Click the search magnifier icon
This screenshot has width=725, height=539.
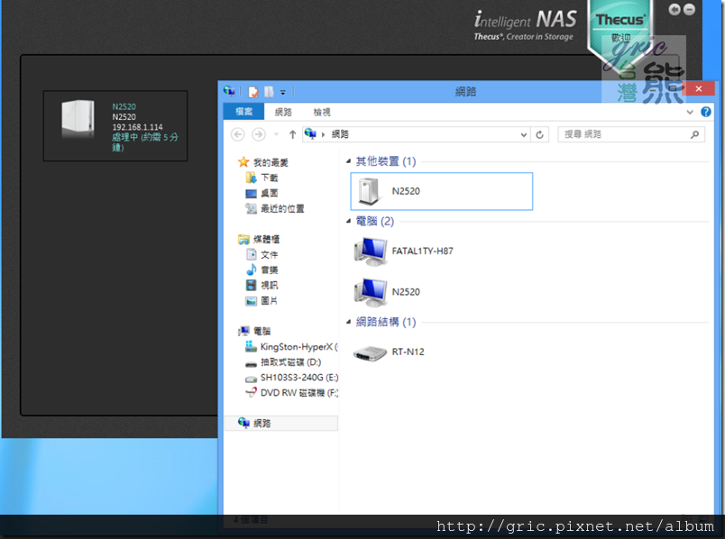point(694,134)
